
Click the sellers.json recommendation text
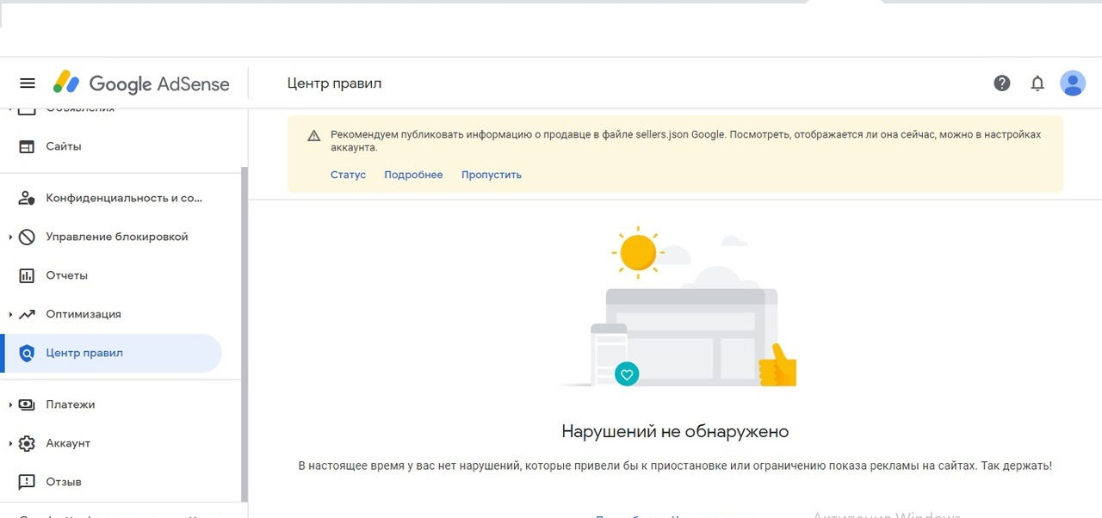point(685,141)
